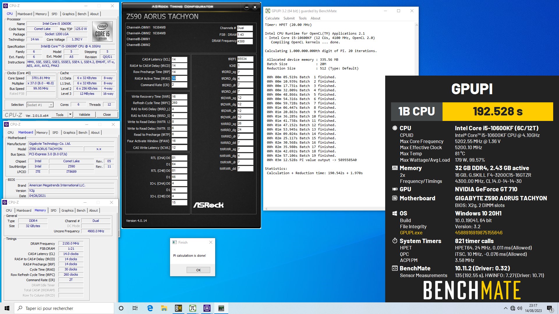The height and width of the screenshot is (314, 559).
Task: Click ASRock logo in Timing Configurator
Action: [208, 205]
